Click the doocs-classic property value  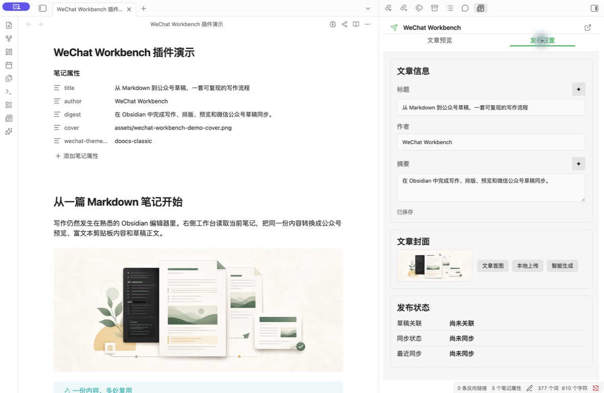[x=133, y=141]
